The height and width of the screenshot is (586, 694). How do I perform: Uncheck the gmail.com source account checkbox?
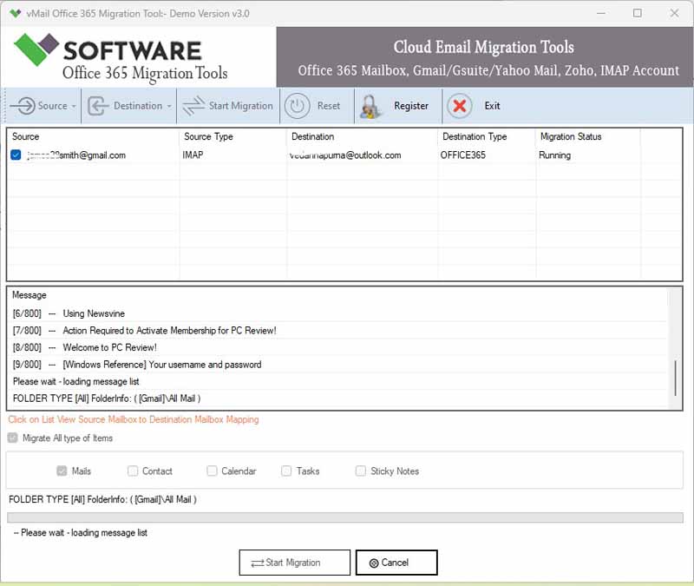point(16,155)
